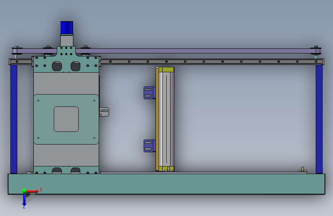Select the blue motor cap atop the carriage

[67, 28]
